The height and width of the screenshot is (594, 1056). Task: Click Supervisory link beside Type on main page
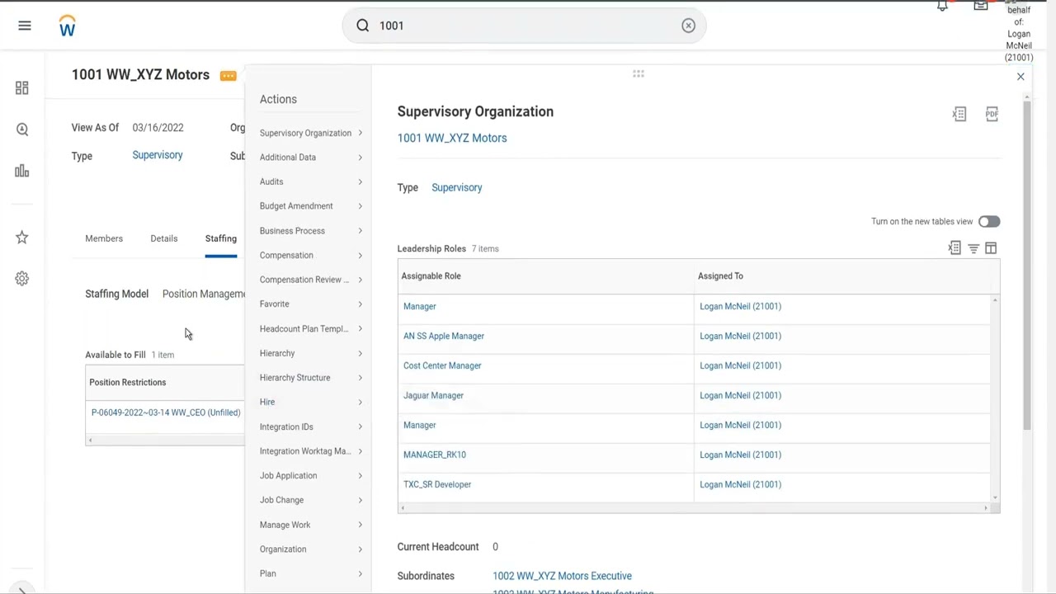click(x=158, y=155)
